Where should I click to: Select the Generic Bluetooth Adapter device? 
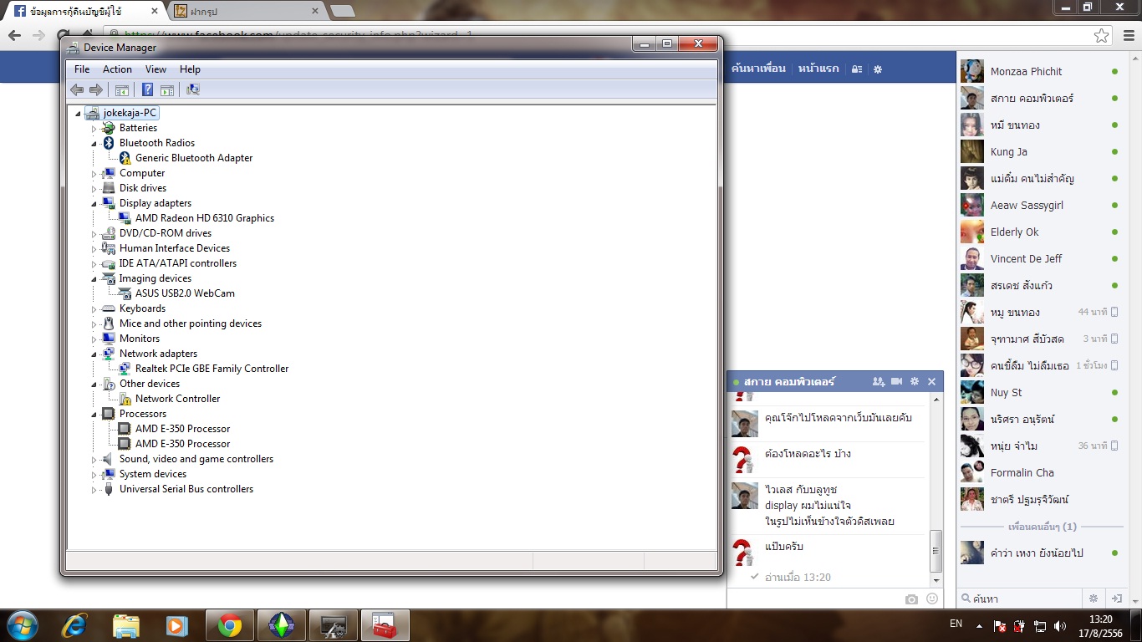(194, 158)
